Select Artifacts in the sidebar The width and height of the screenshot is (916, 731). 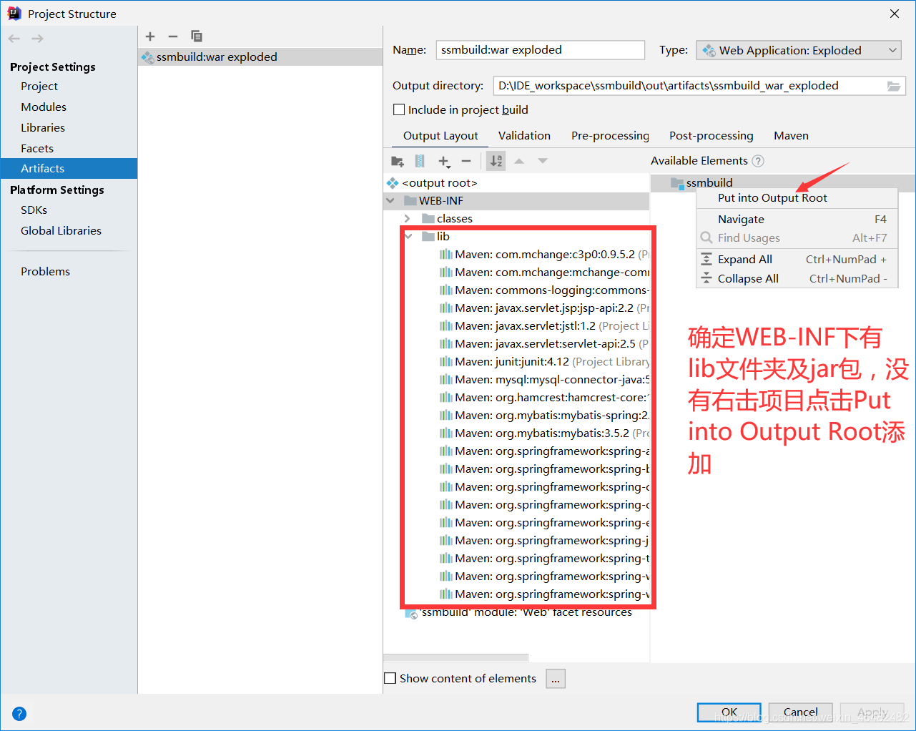click(69, 169)
